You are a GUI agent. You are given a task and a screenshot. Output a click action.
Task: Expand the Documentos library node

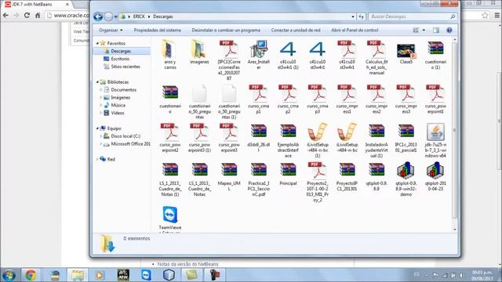coord(101,90)
